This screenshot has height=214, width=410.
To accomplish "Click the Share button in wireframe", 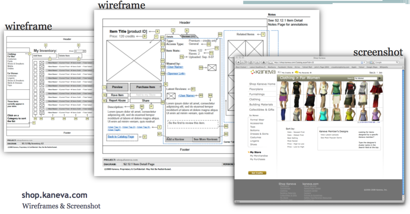I will 146,101.
